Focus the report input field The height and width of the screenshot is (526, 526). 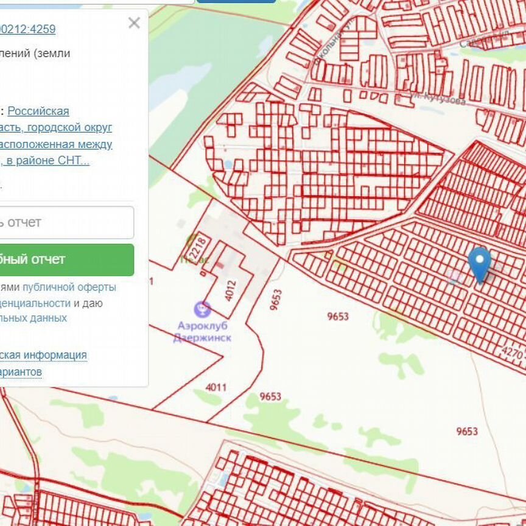[x=66, y=222]
